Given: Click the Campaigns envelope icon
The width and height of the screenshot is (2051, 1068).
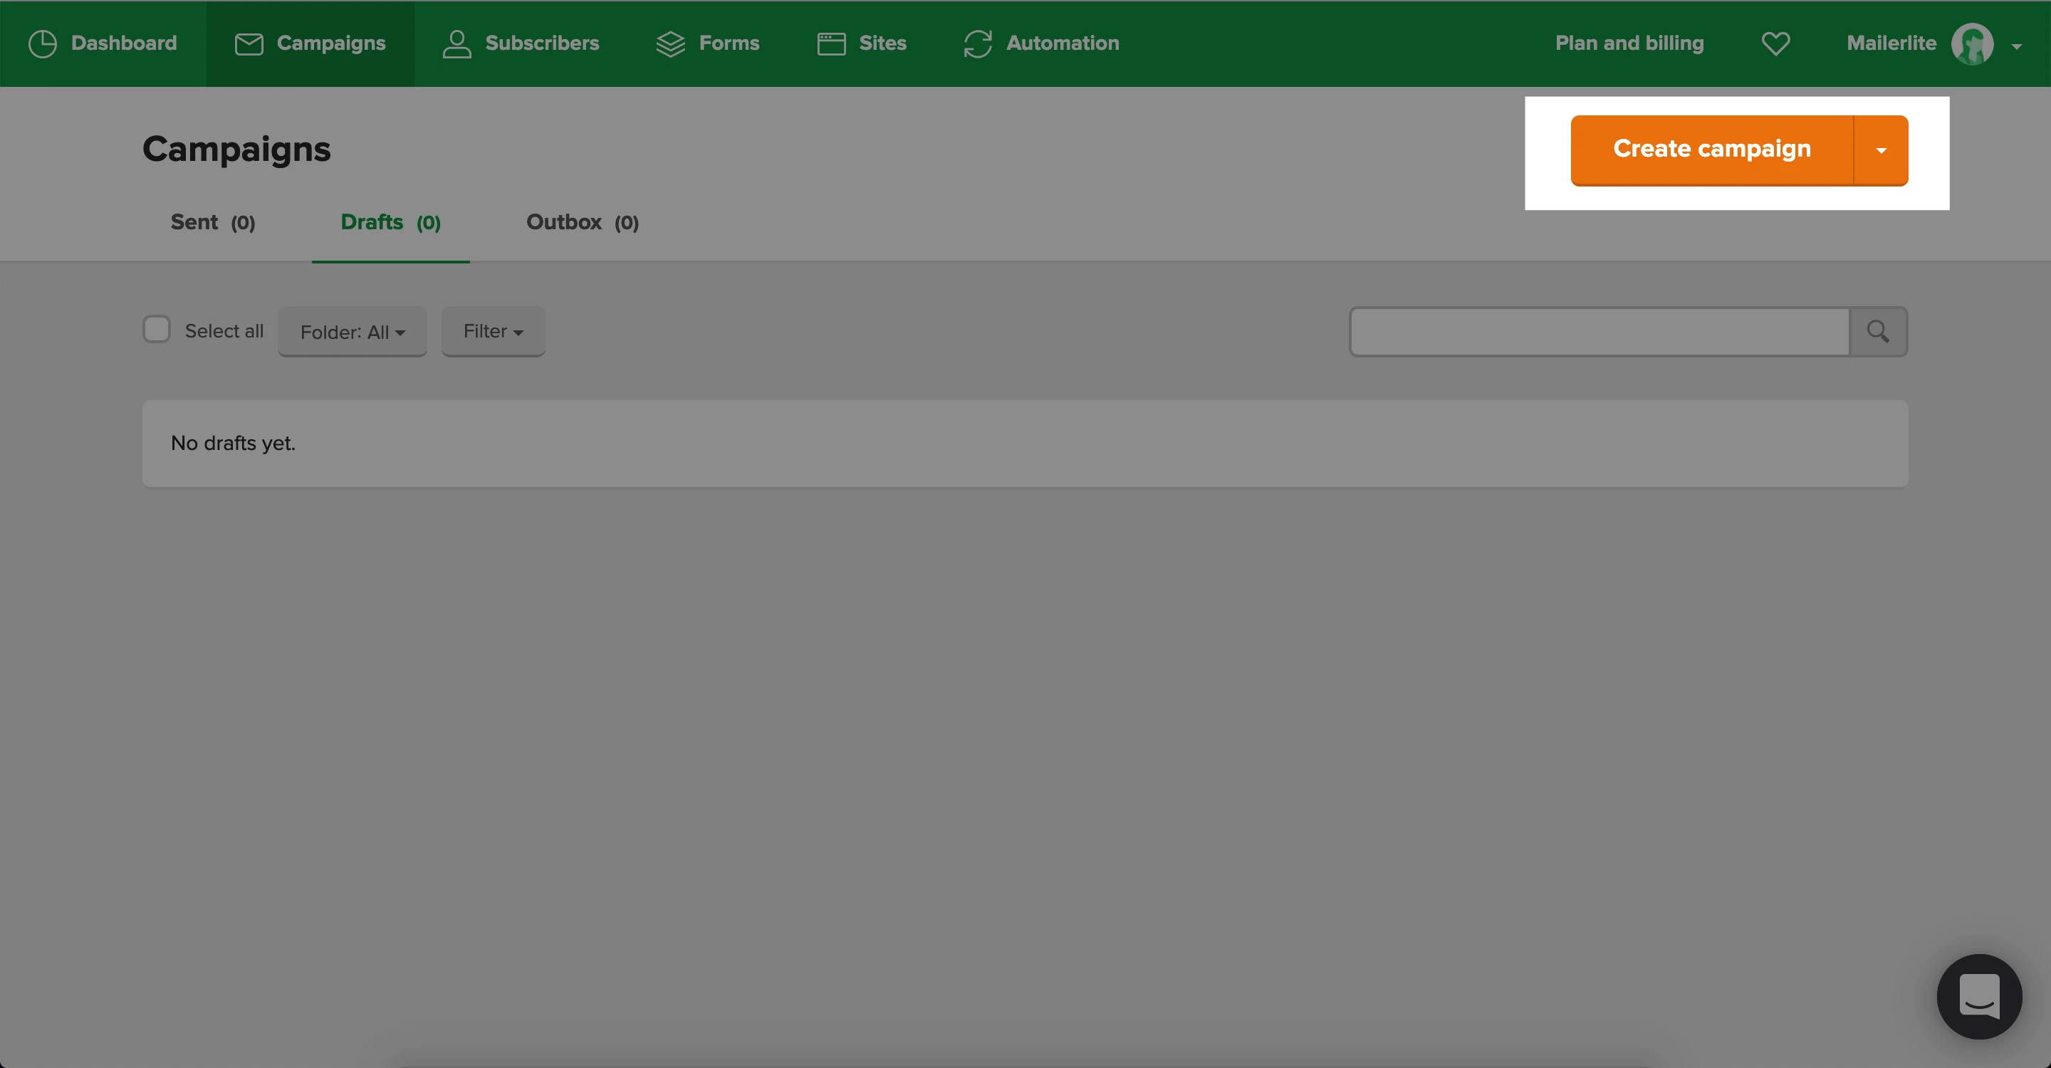Looking at the screenshot, I should click(249, 43).
